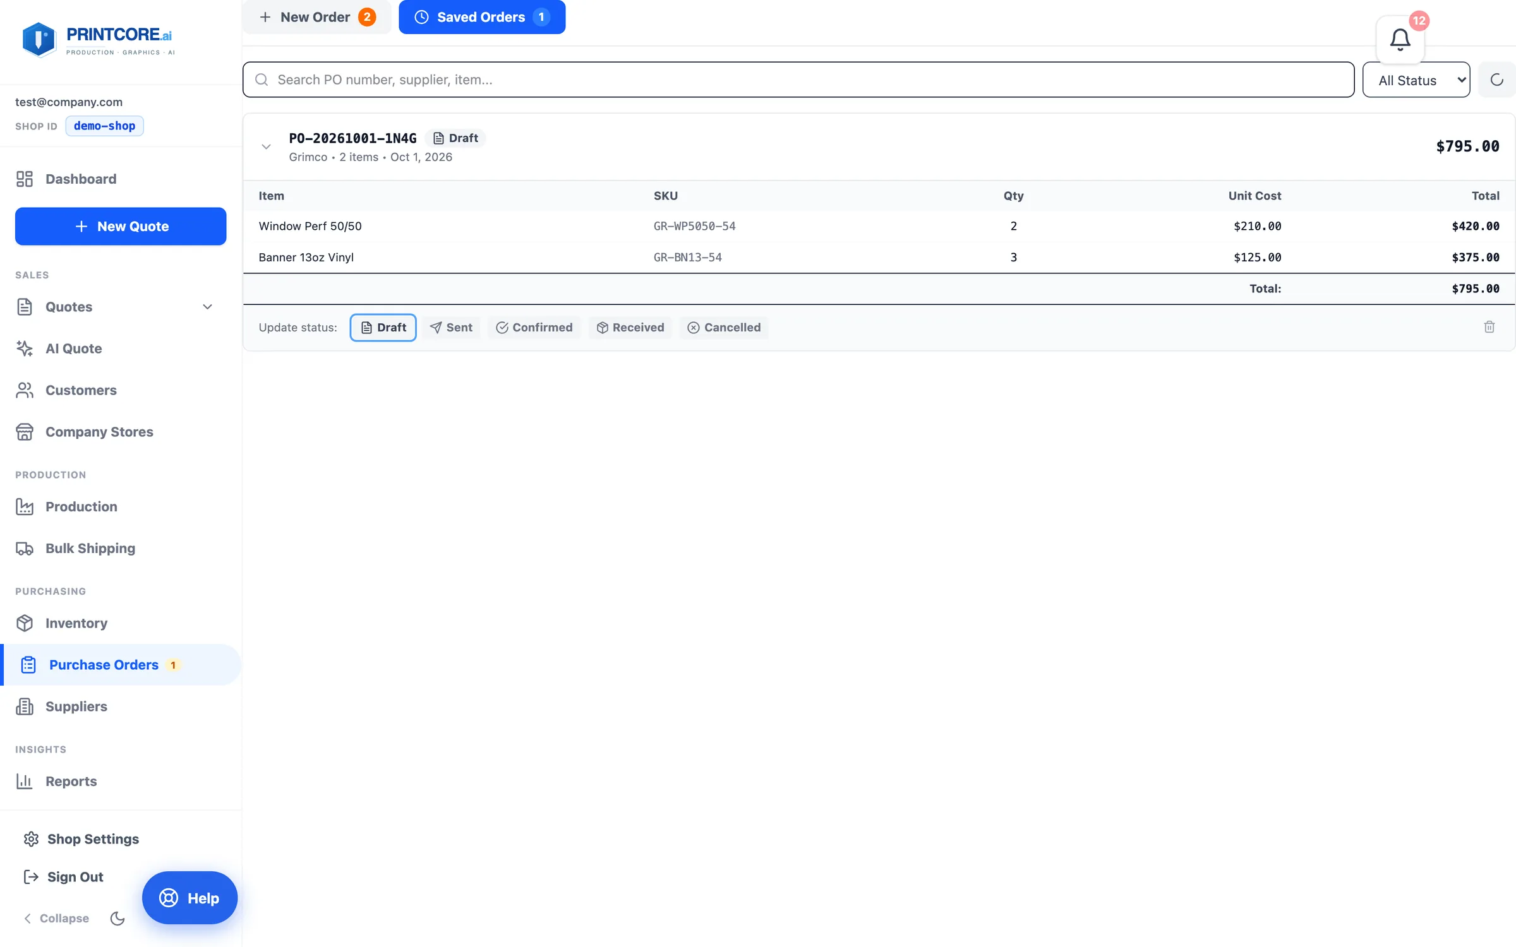The image size is (1516, 947).
Task: Mark the order as Confirmed
Action: click(x=534, y=327)
